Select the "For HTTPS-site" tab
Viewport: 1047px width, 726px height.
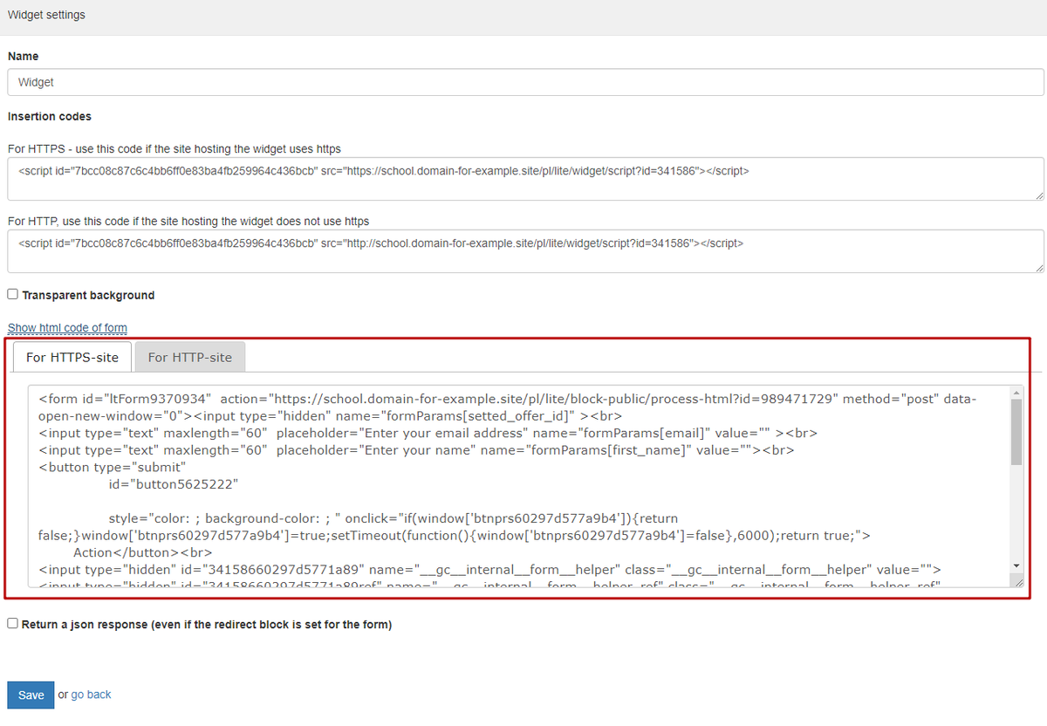click(72, 357)
